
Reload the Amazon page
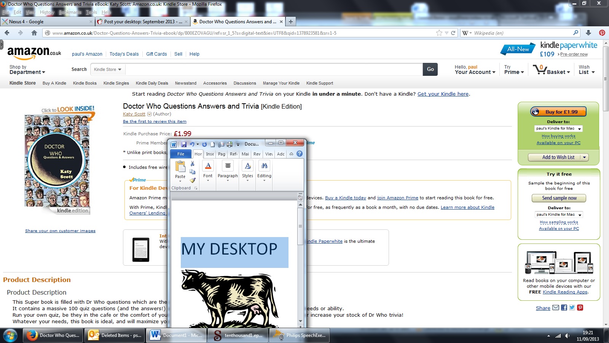pos(453,33)
